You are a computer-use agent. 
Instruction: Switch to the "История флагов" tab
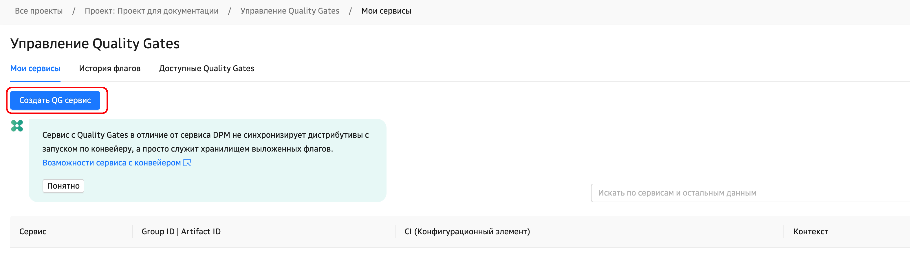coord(109,69)
